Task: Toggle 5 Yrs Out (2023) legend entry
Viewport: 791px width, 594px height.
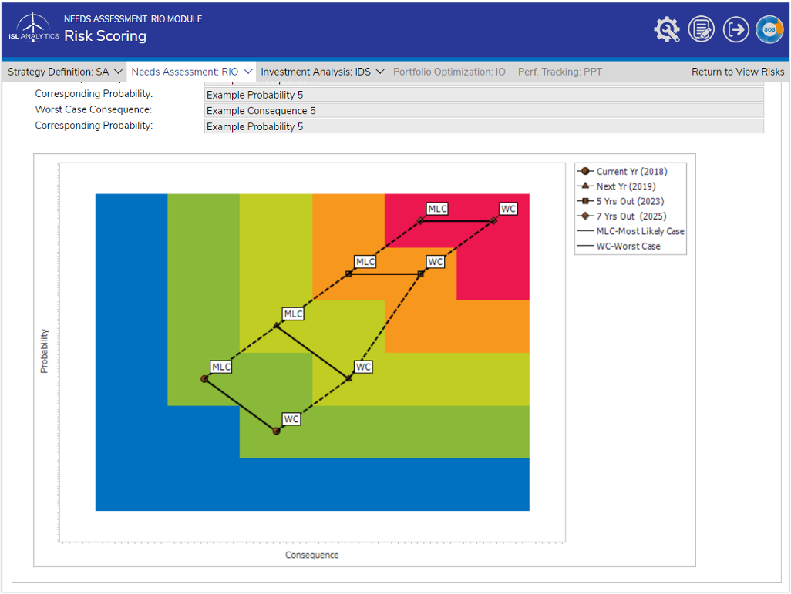Action: pos(621,201)
